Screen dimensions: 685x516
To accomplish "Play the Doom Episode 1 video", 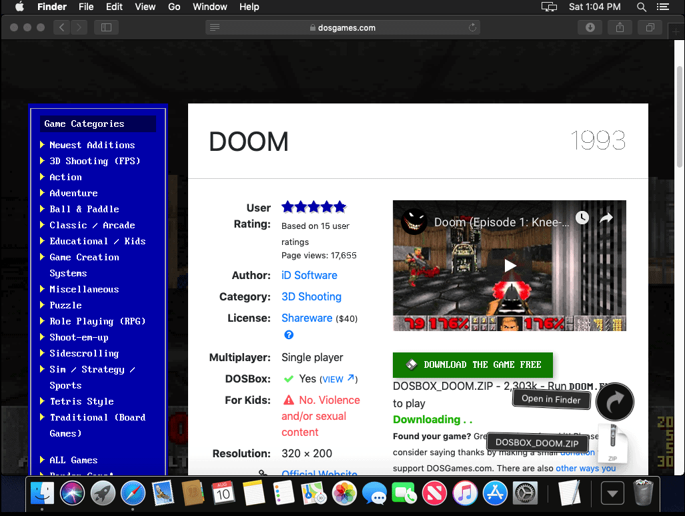I will 510,266.
